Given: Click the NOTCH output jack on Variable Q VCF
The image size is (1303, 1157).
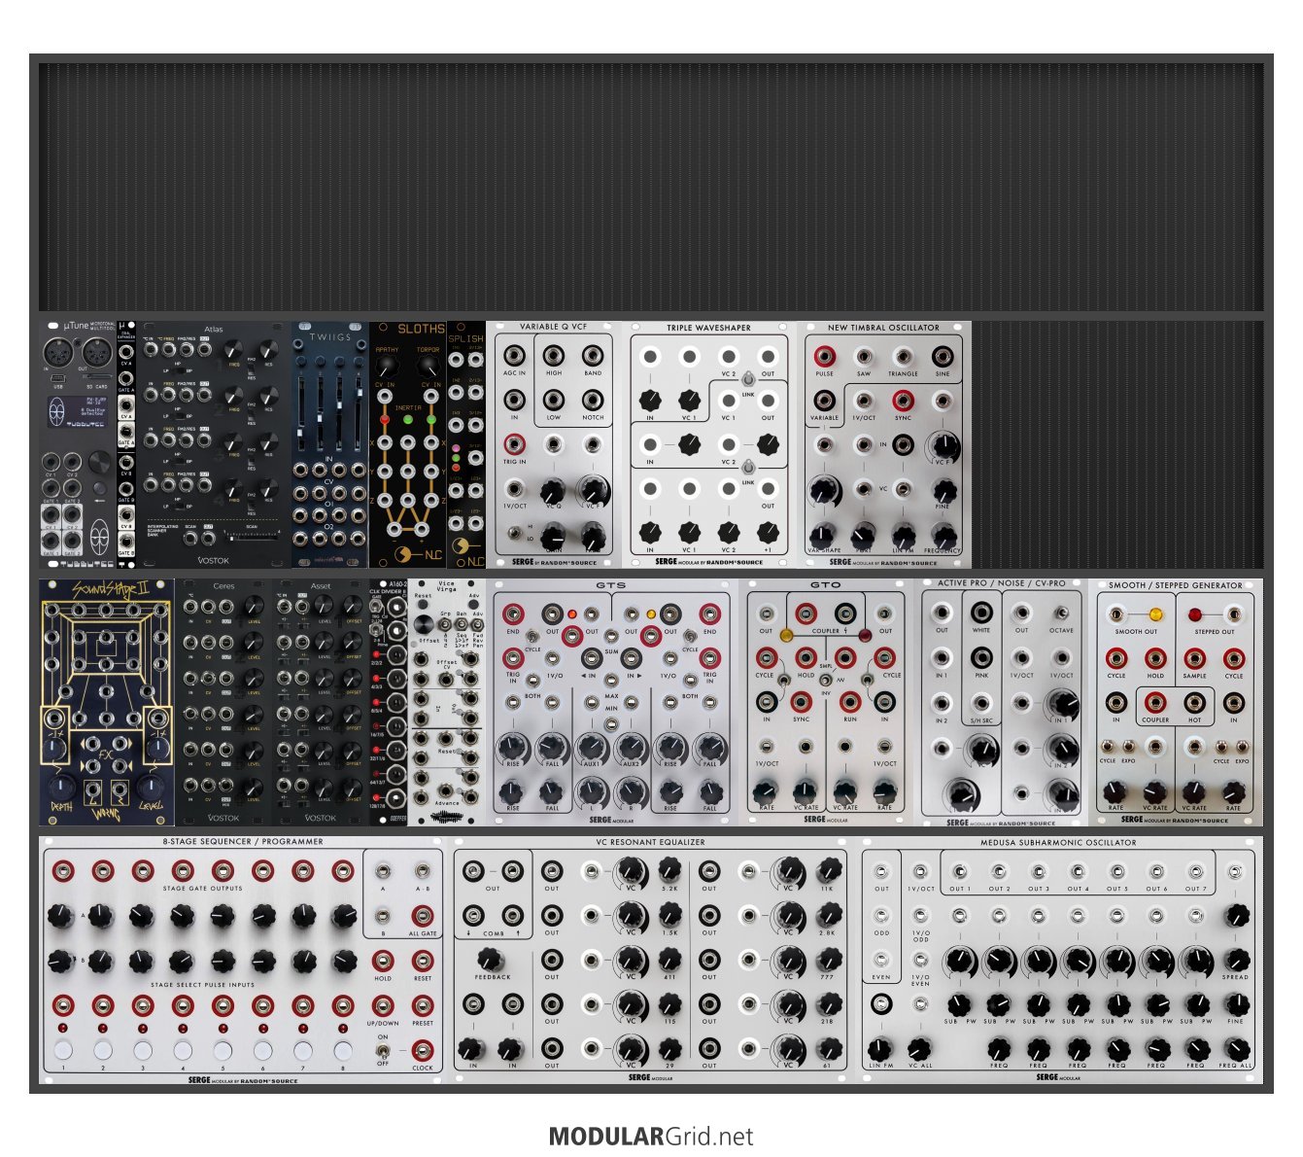Looking at the screenshot, I should tap(592, 400).
